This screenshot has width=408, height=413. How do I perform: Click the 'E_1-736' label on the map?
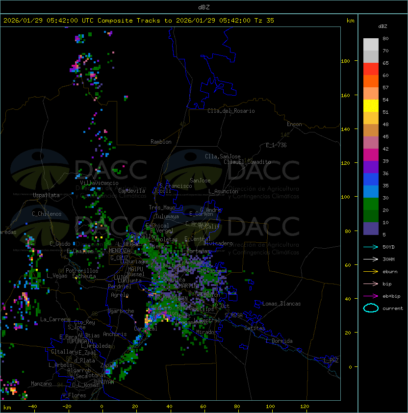click(x=276, y=145)
